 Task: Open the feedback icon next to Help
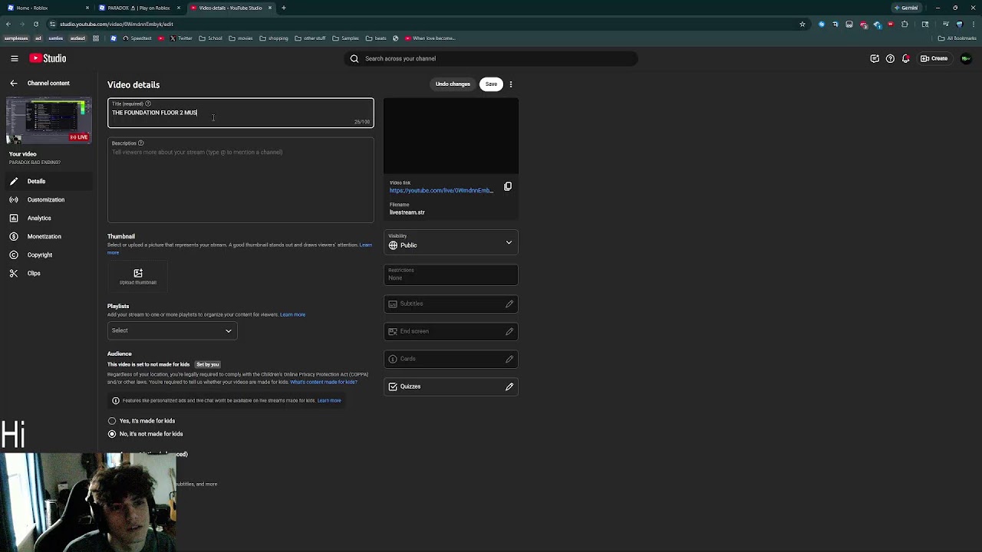(x=875, y=58)
